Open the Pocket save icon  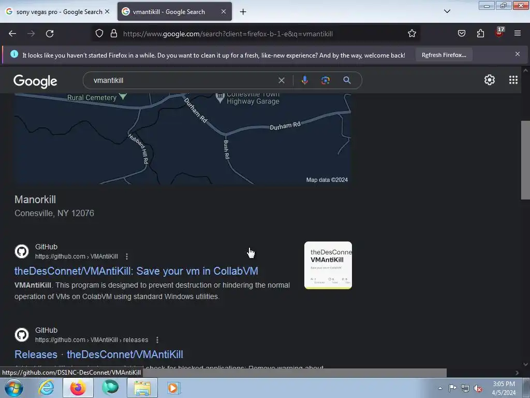click(462, 34)
